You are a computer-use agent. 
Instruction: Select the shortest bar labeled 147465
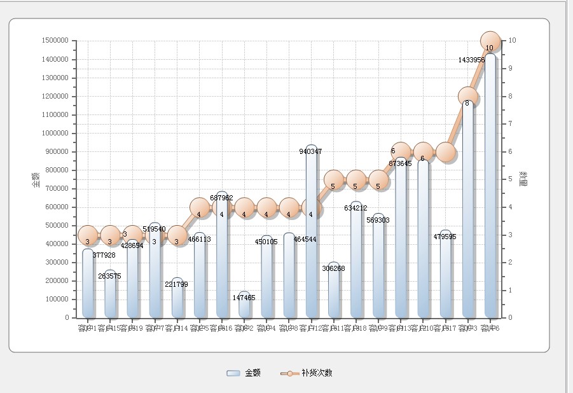(x=244, y=305)
